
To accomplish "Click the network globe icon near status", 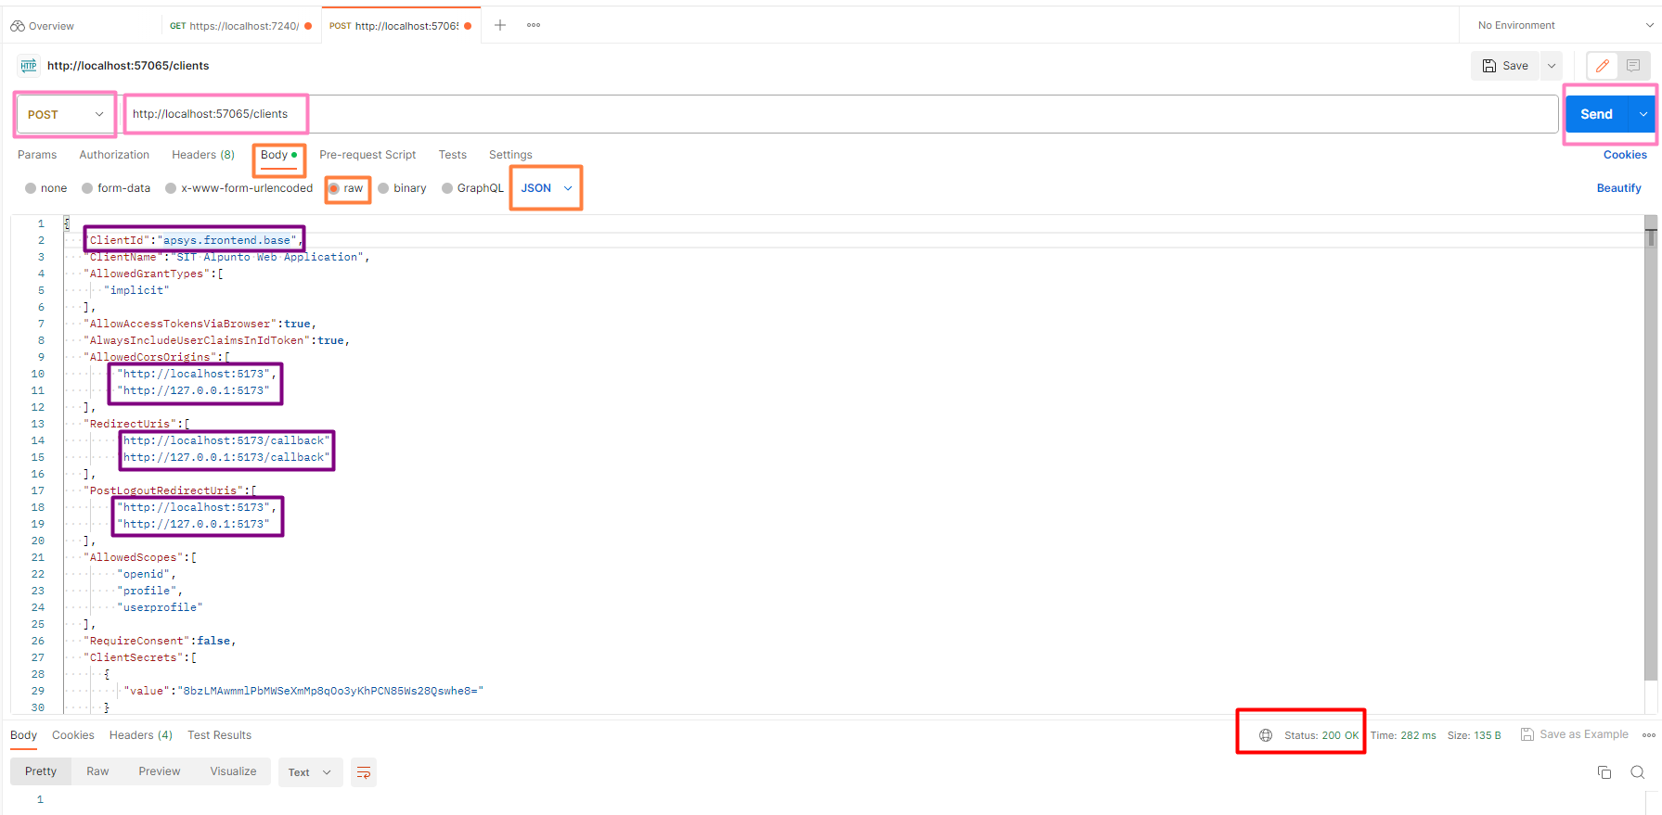I will [1266, 735].
